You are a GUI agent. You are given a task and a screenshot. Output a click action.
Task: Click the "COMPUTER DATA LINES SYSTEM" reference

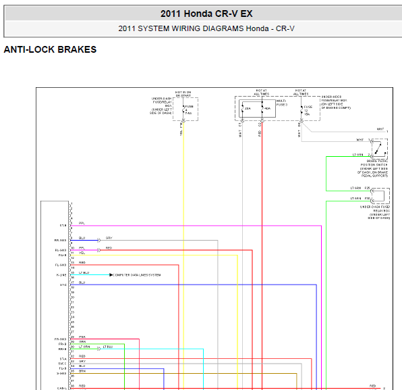pos(137,275)
